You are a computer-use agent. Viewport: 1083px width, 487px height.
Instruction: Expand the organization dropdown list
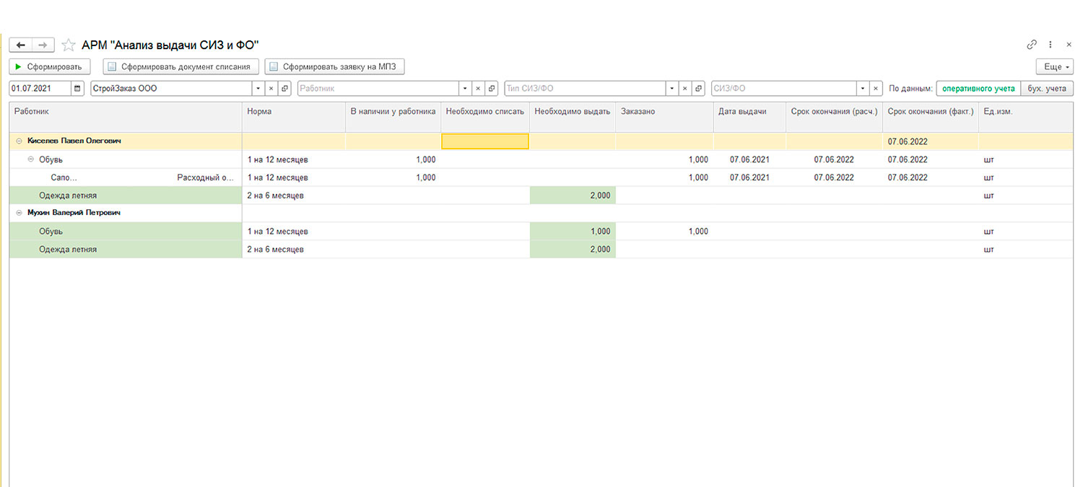258,89
